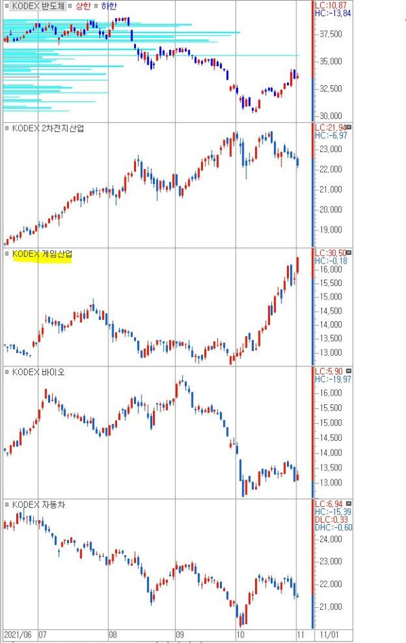Select the highlighted KODEX 게임산업 title

pyautogui.click(x=42, y=254)
